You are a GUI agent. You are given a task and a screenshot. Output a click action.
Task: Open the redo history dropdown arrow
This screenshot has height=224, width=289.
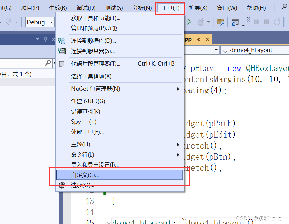click(x=17, y=22)
